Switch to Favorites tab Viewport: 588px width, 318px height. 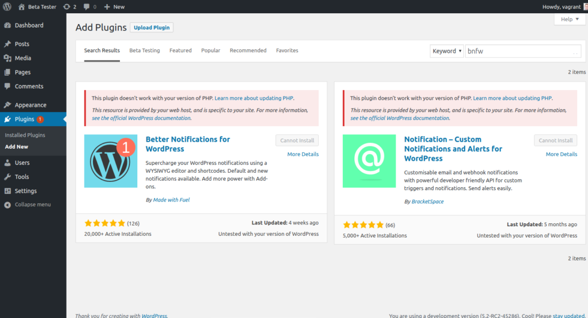click(287, 51)
